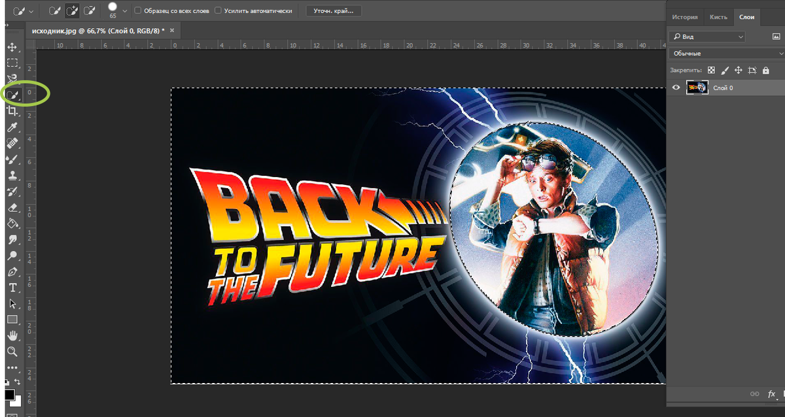This screenshot has width=785, height=417.
Task: Toggle lock position cross-arrows icon
Action: click(739, 70)
